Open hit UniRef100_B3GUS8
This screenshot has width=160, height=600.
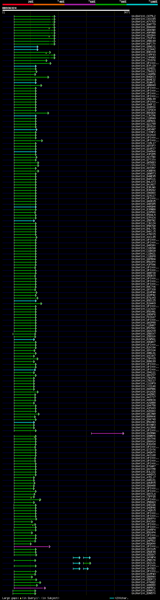pos(143,444)
